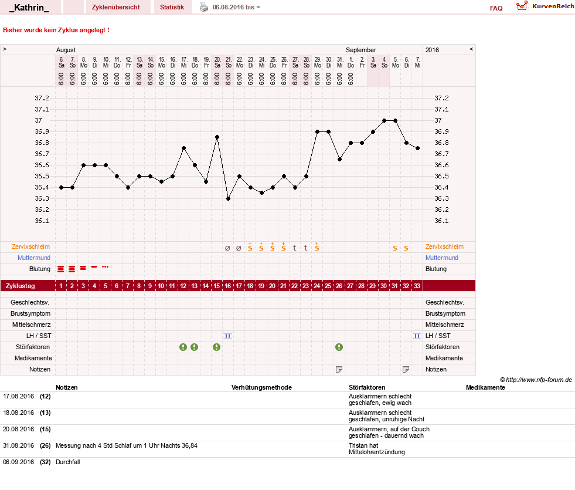Screen dimensions: 575x490
Task: Click cervical mucus S symbol on day 31
Action: click(395, 248)
